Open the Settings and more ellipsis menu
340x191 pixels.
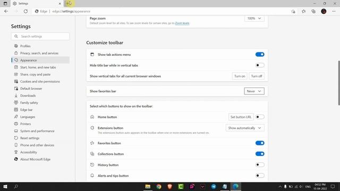[334, 11]
